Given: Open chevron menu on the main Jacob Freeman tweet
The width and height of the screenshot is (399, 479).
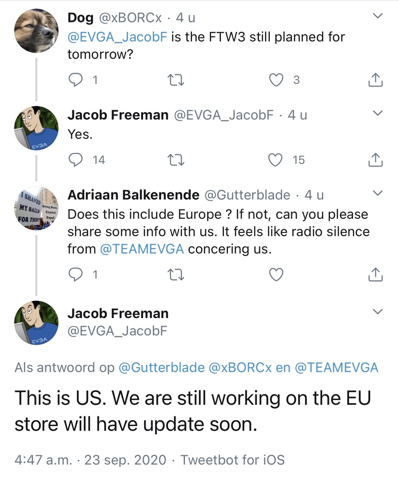Looking at the screenshot, I should point(378,312).
